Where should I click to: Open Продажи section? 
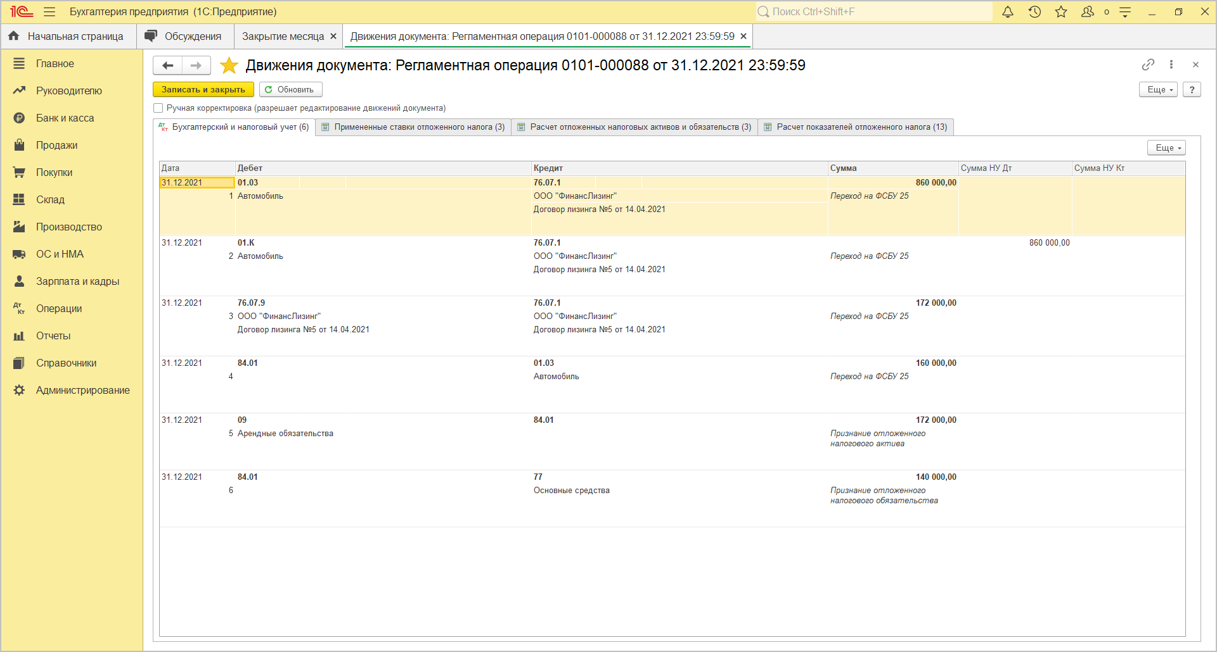(x=56, y=145)
